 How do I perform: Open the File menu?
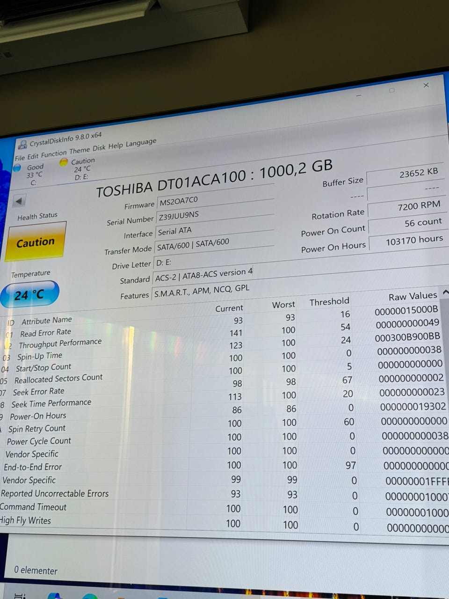click(19, 158)
